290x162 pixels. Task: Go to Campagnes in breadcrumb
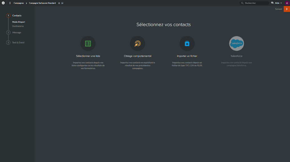[x=19, y=3]
